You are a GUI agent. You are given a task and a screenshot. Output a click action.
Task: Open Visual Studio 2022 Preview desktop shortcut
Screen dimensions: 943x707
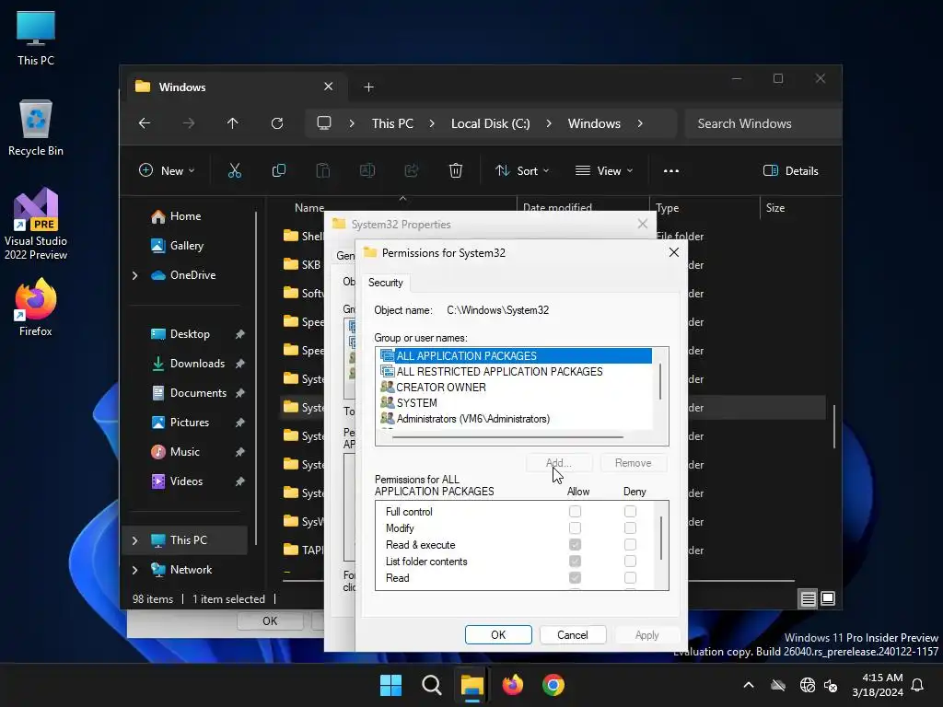tap(36, 224)
